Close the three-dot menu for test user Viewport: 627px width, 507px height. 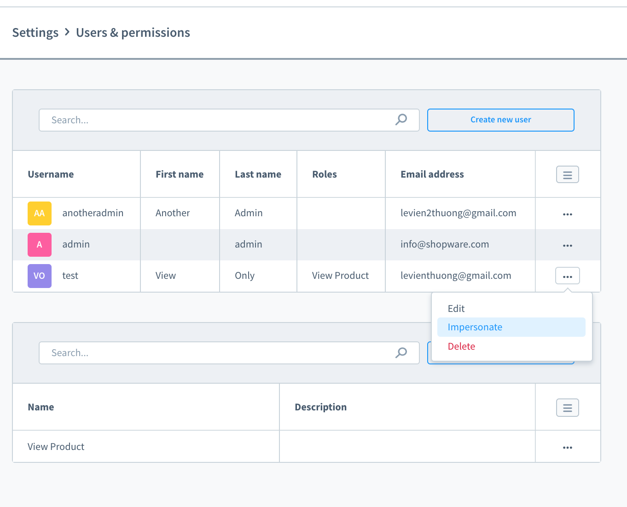[567, 277]
